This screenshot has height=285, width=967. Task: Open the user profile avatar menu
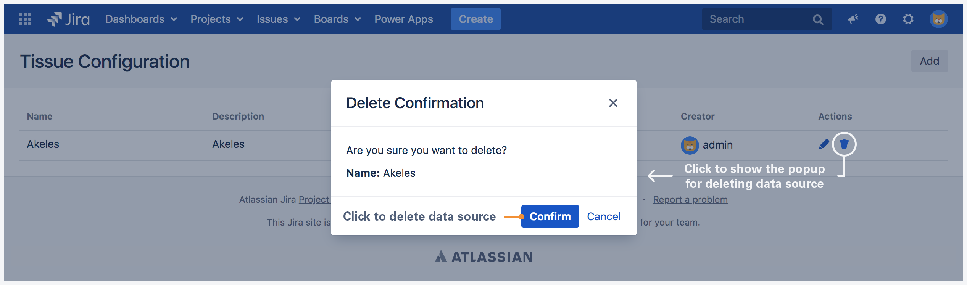(939, 19)
